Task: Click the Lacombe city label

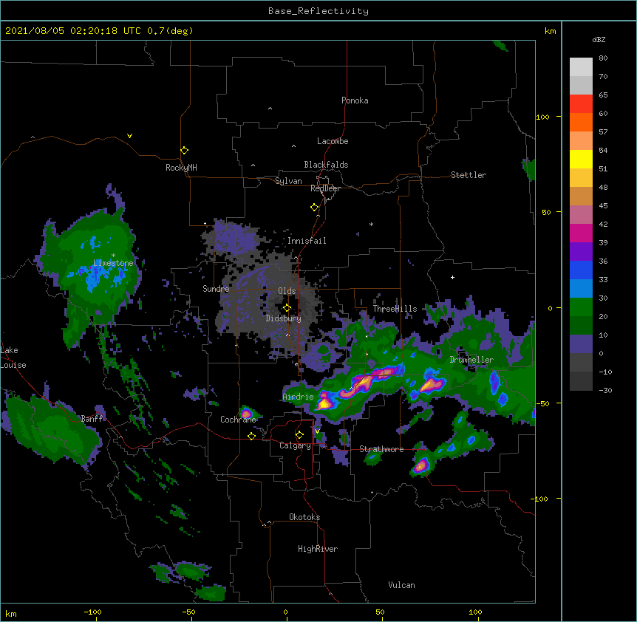Action: [333, 141]
